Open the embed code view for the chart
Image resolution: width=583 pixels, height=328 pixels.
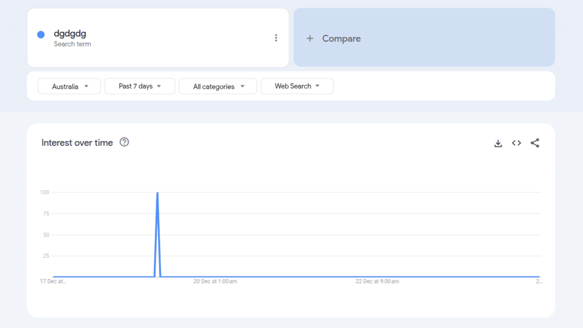point(516,143)
